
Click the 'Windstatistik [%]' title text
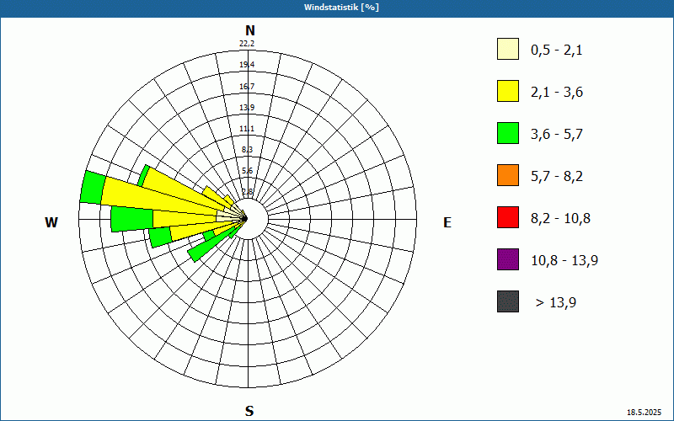click(341, 8)
